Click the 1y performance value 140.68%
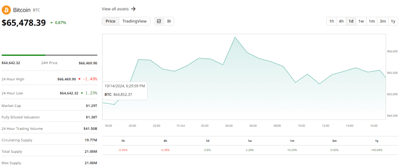The width and height of the screenshot is (402, 165). tap(376, 150)
